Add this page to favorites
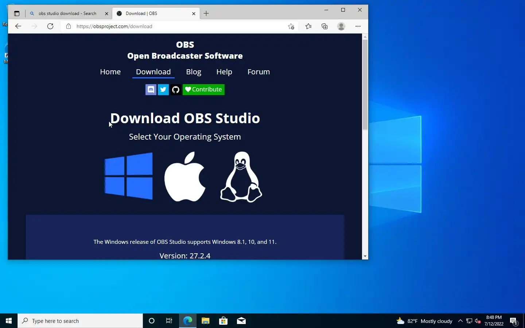525x328 pixels. point(291,26)
